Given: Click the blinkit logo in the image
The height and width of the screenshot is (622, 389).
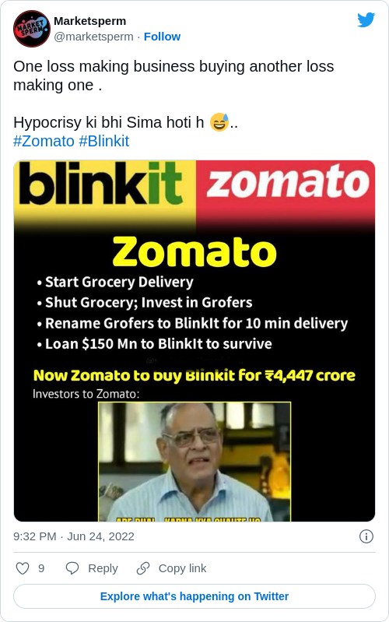Looking at the screenshot, I should tap(100, 183).
